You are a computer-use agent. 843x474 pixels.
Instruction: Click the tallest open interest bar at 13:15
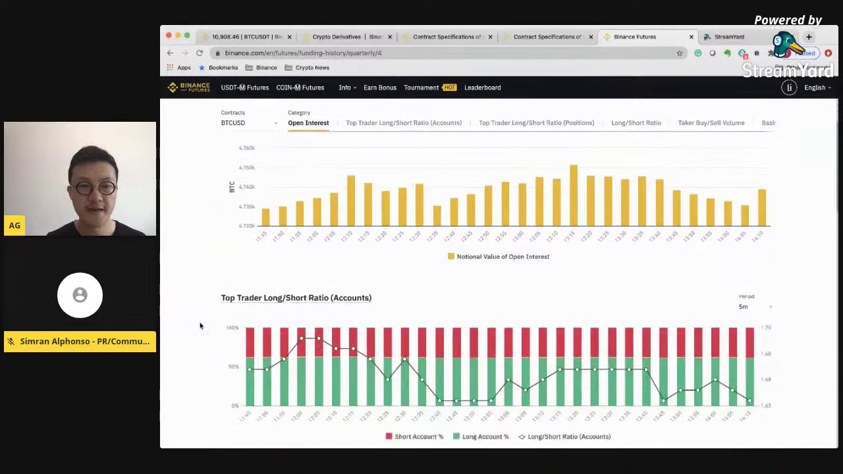[574, 196]
